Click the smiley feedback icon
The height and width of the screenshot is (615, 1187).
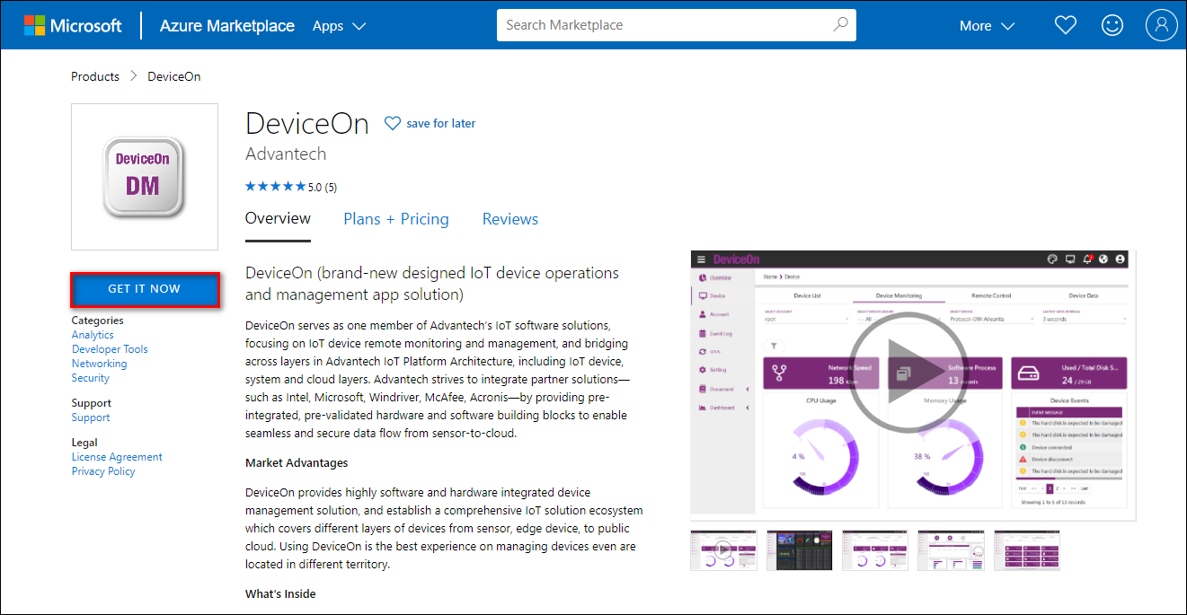1112,26
